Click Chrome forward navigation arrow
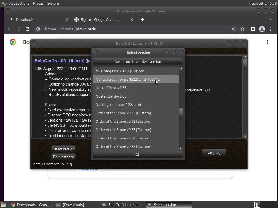The image size is (278, 208). [x=19, y=29]
